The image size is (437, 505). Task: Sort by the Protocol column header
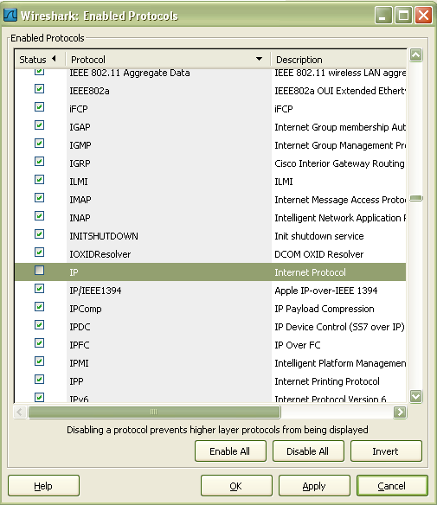[168, 60]
